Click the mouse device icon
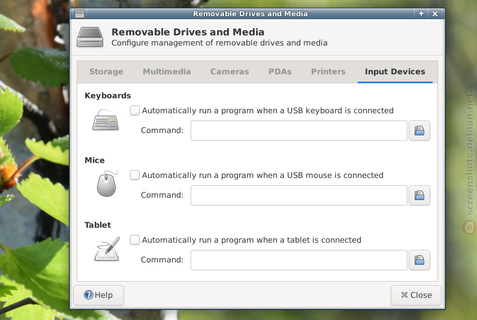Viewport: 477px width, 320px height. pyautogui.click(x=107, y=183)
